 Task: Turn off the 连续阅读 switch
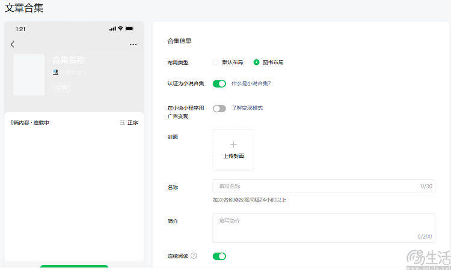pos(219,256)
